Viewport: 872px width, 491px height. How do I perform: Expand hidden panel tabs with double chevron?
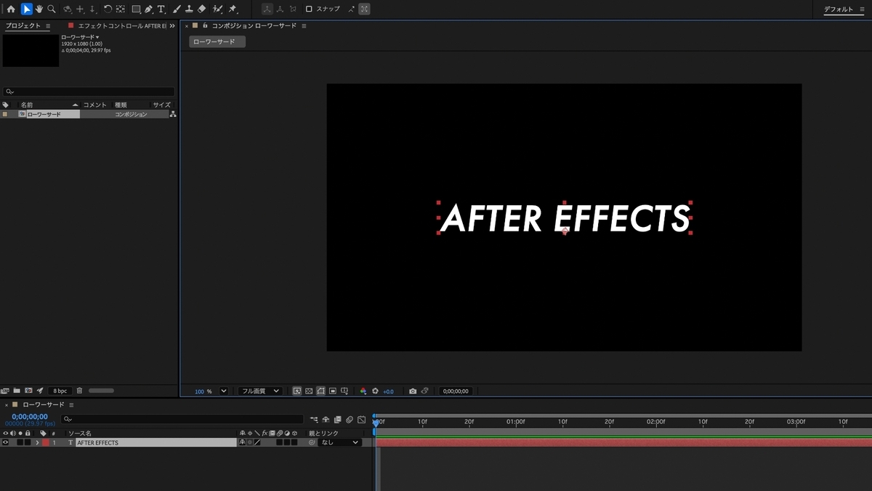[x=173, y=25]
